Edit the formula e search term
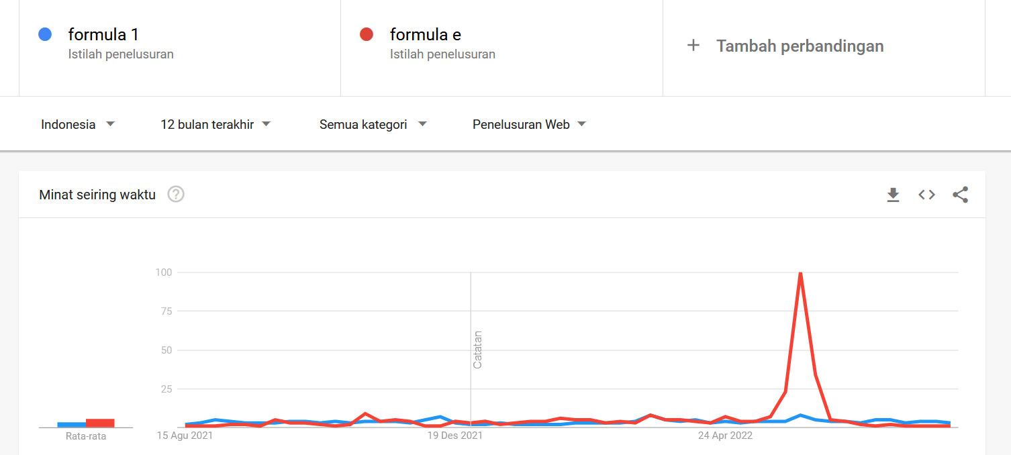This screenshot has width=1011, height=455. [x=426, y=34]
